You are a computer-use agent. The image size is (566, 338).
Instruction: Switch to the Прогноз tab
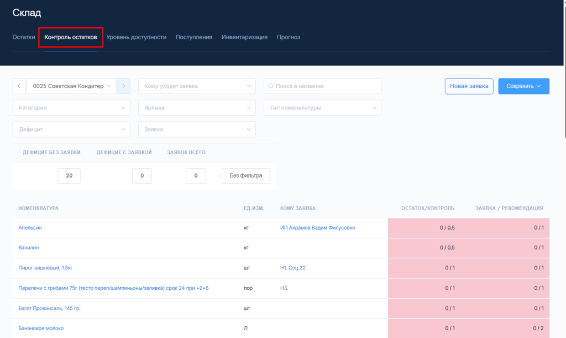coord(289,37)
